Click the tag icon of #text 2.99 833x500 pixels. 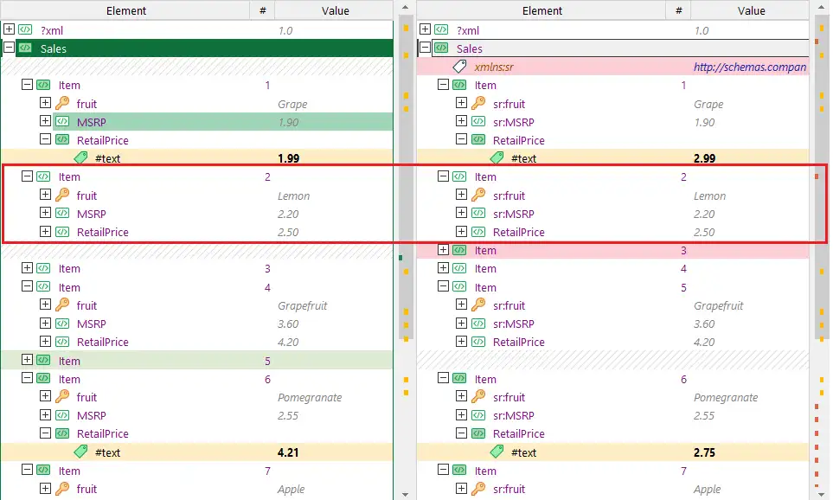coord(497,157)
